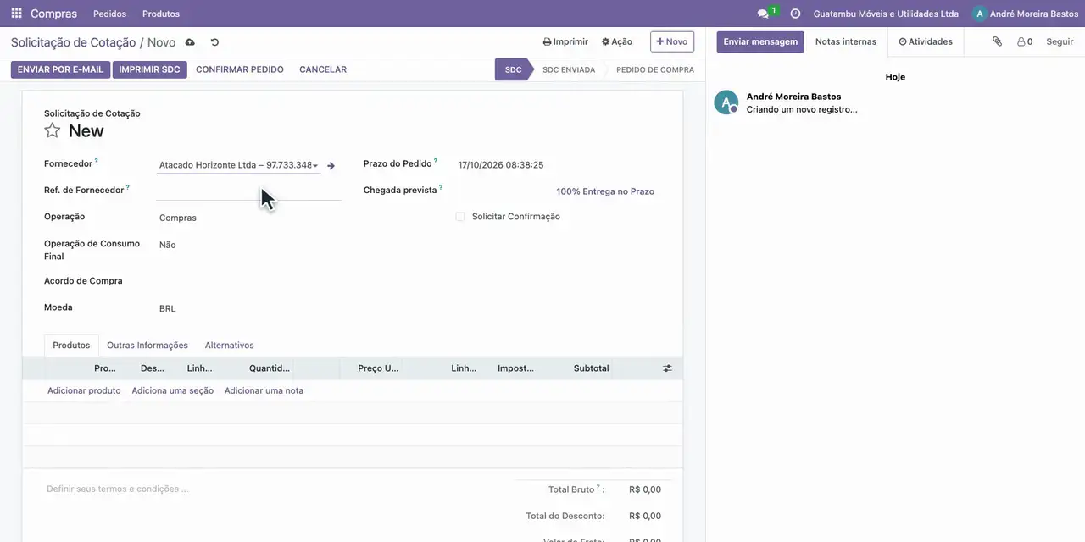Click the Adicionar produto link

(84, 390)
